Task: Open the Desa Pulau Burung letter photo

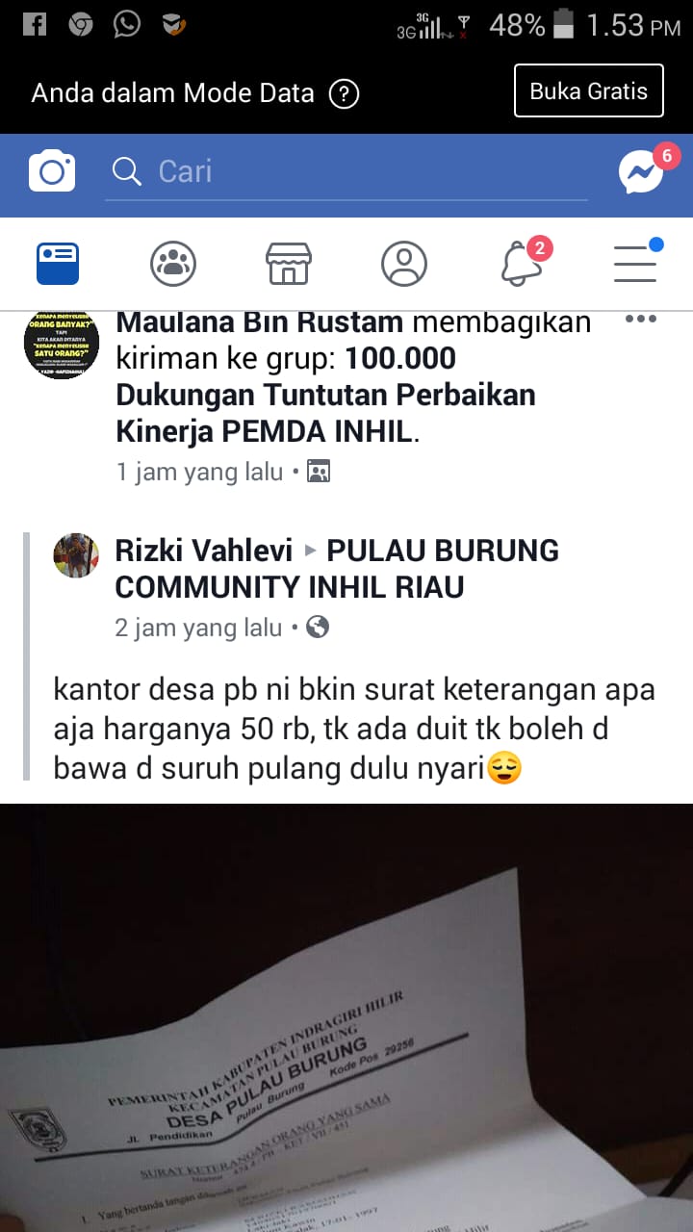Action: [x=346, y=1018]
